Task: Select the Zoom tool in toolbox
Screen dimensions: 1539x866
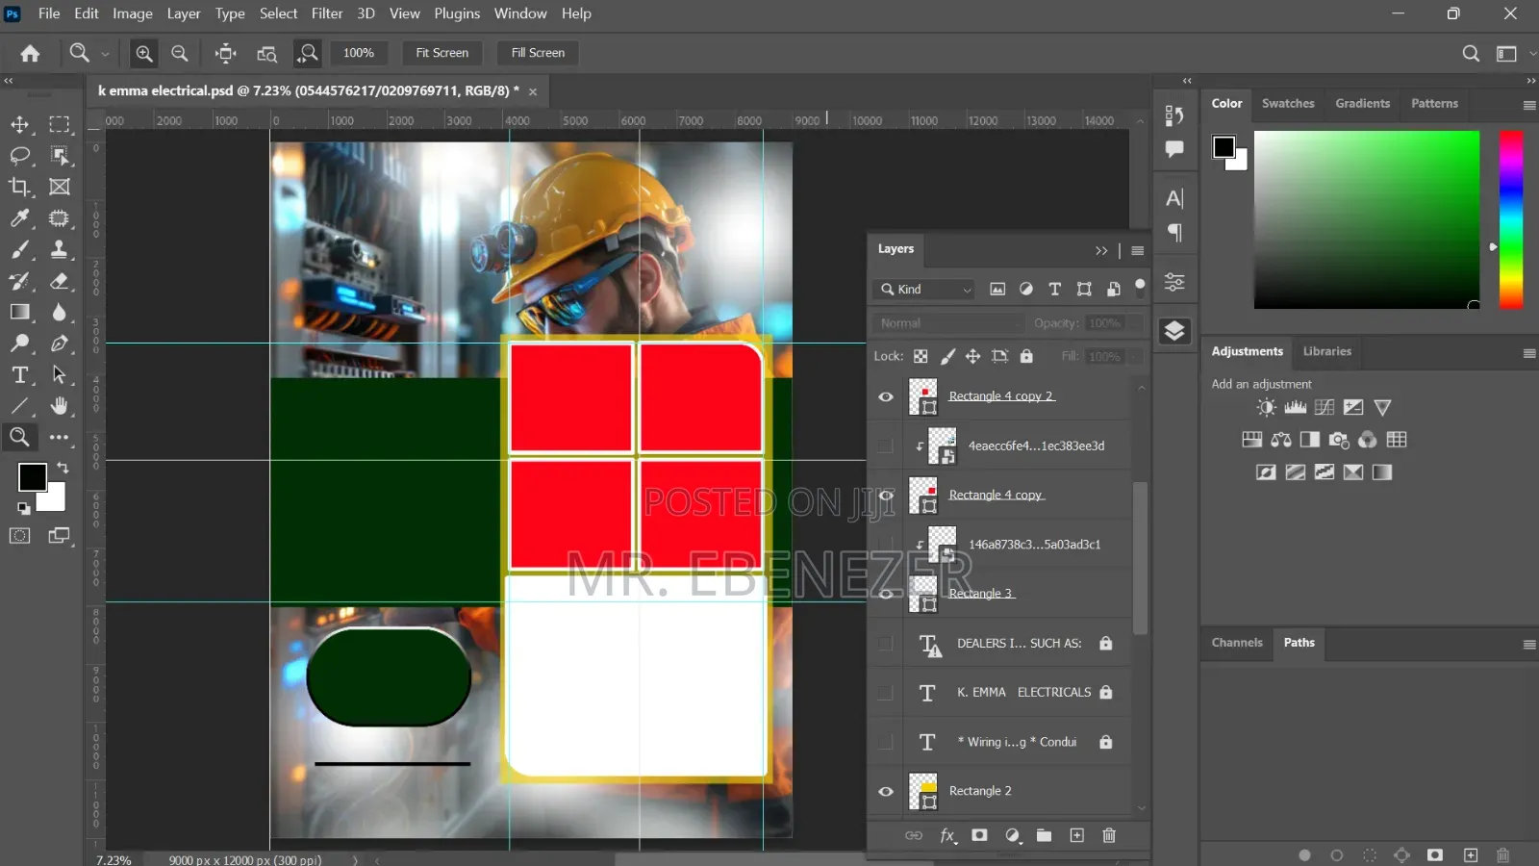Action: click(x=19, y=437)
